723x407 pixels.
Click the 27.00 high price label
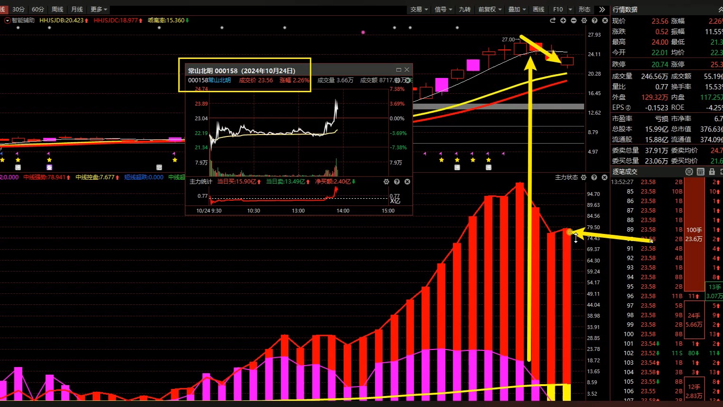[x=508, y=39]
